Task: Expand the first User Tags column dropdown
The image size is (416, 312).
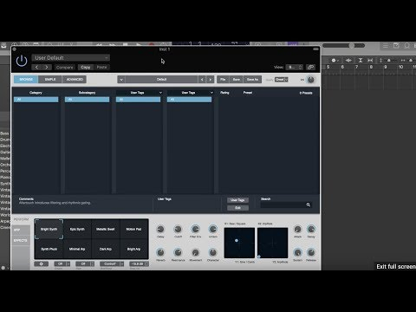Action: point(160,93)
